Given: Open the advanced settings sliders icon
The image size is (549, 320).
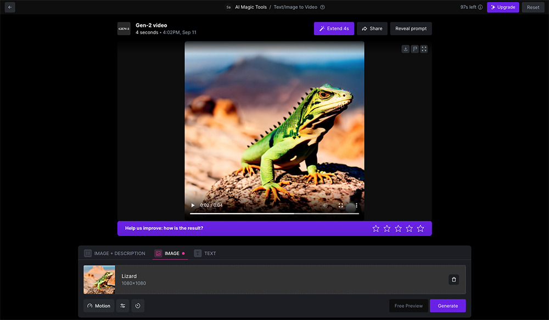Looking at the screenshot, I should 122,306.
